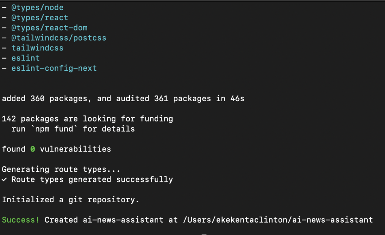This screenshot has height=235, width=385.
Task: Click the green 'Success!' label
Action: tap(21, 220)
